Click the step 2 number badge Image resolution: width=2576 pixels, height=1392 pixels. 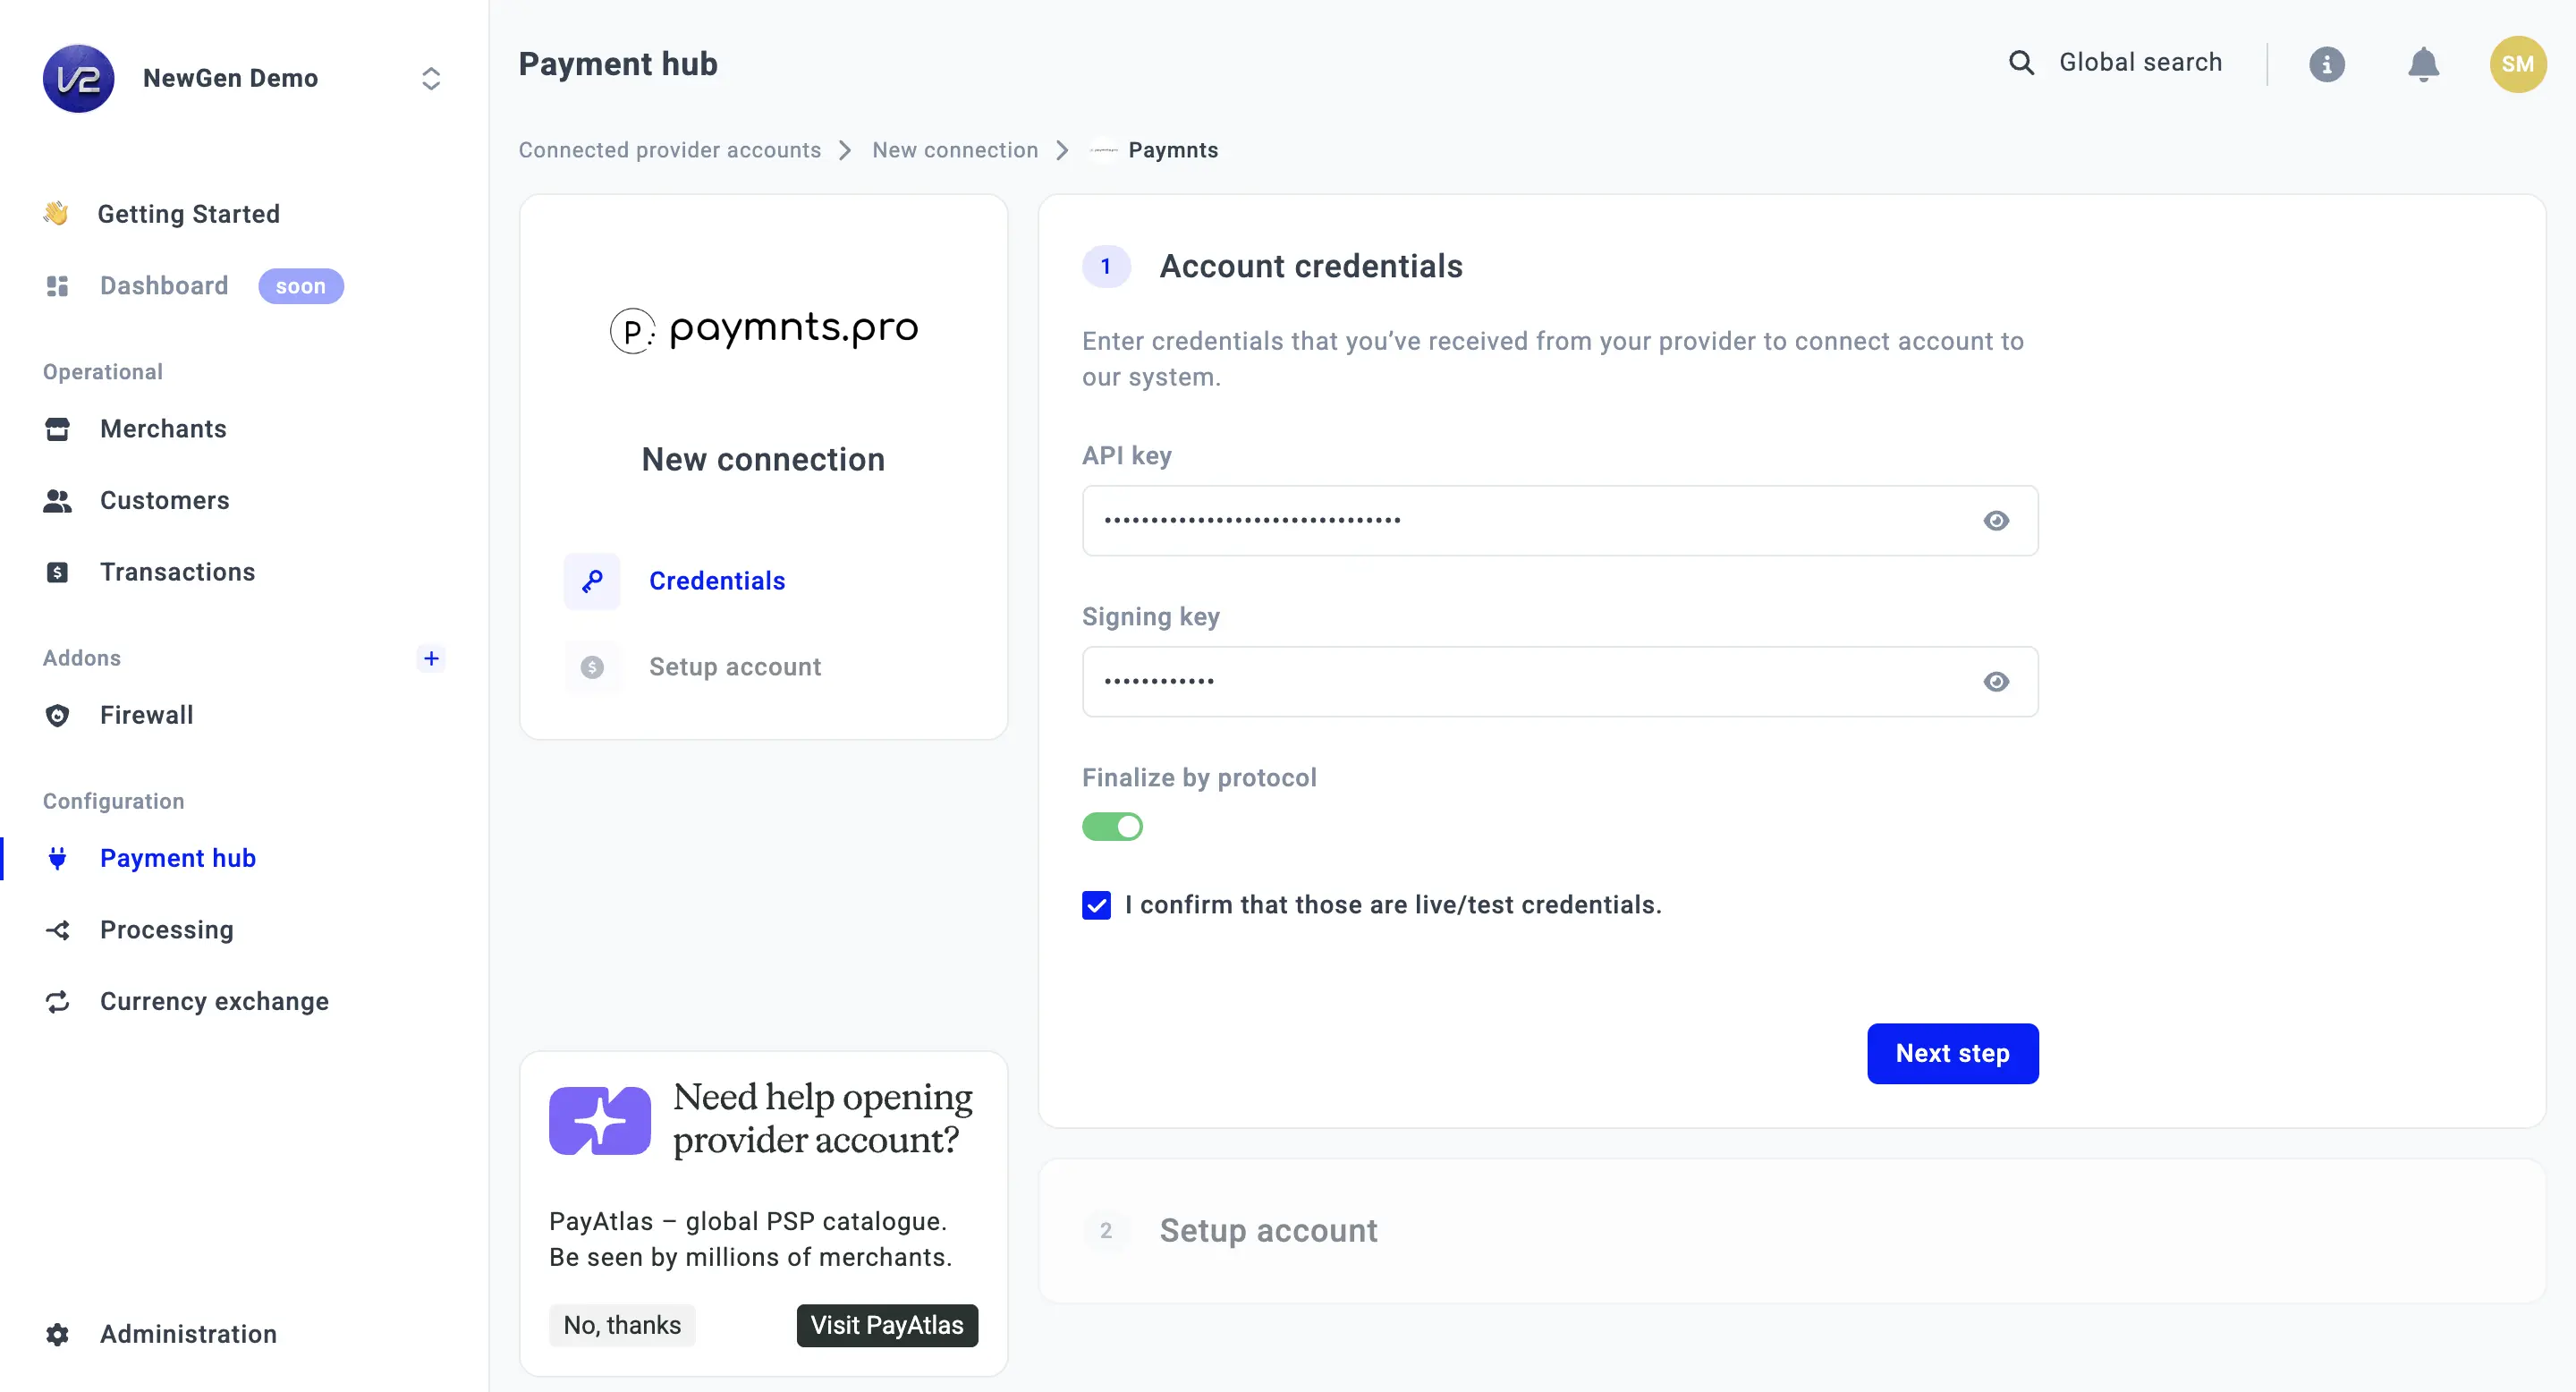(1106, 1231)
